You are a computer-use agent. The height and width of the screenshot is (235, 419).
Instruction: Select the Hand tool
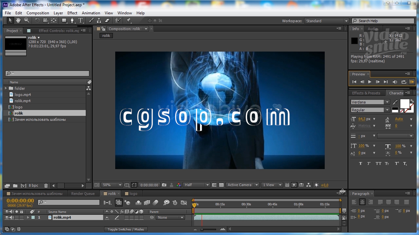click(18, 21)
